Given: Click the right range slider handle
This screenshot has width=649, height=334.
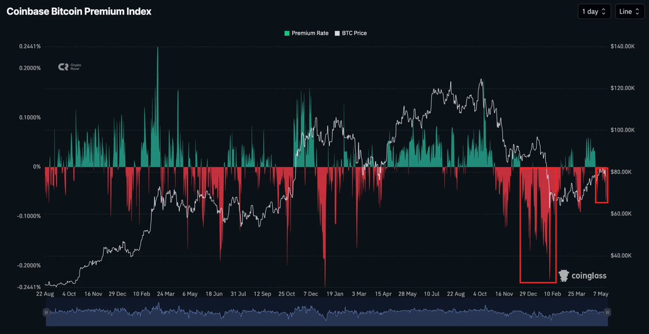Looking at the screenshot, I should tap(608, 312).
